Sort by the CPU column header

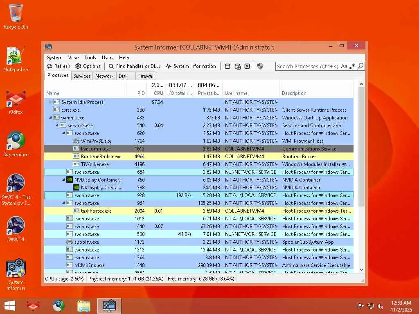pos(156,89)
